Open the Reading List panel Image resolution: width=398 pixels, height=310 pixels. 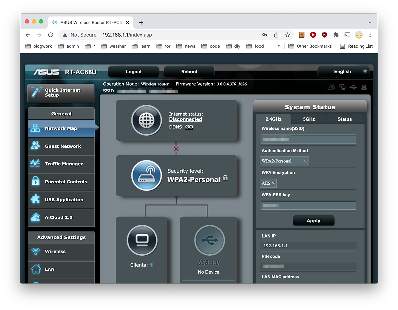[x=357, y=46]
